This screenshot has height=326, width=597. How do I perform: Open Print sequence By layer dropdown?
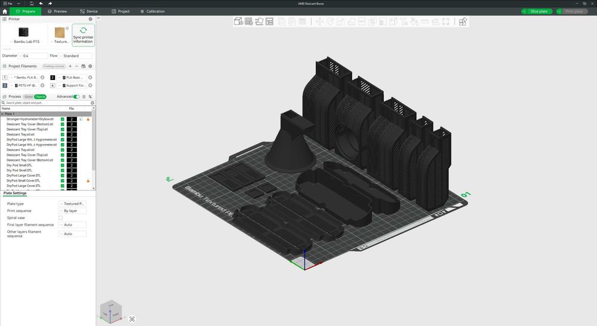click(72, 211)
